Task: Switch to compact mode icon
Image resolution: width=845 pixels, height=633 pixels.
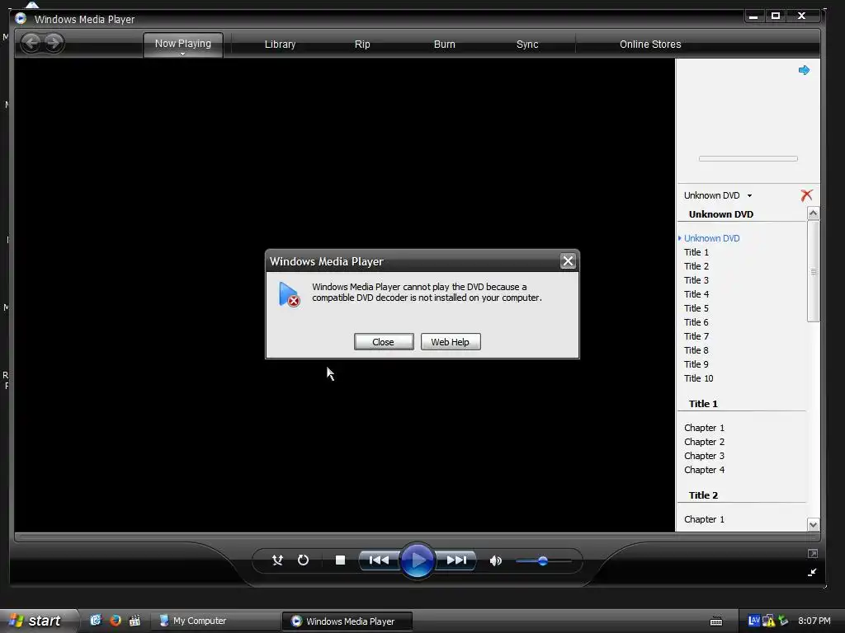Action: click(x=812, y=572)
